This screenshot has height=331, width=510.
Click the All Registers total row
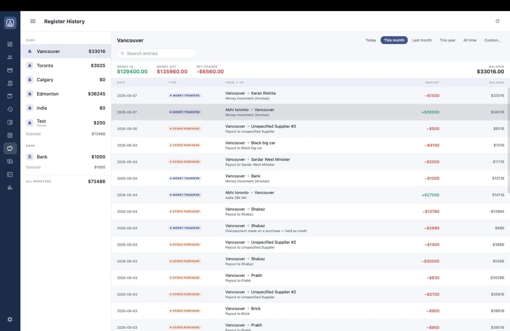point(66,182)
